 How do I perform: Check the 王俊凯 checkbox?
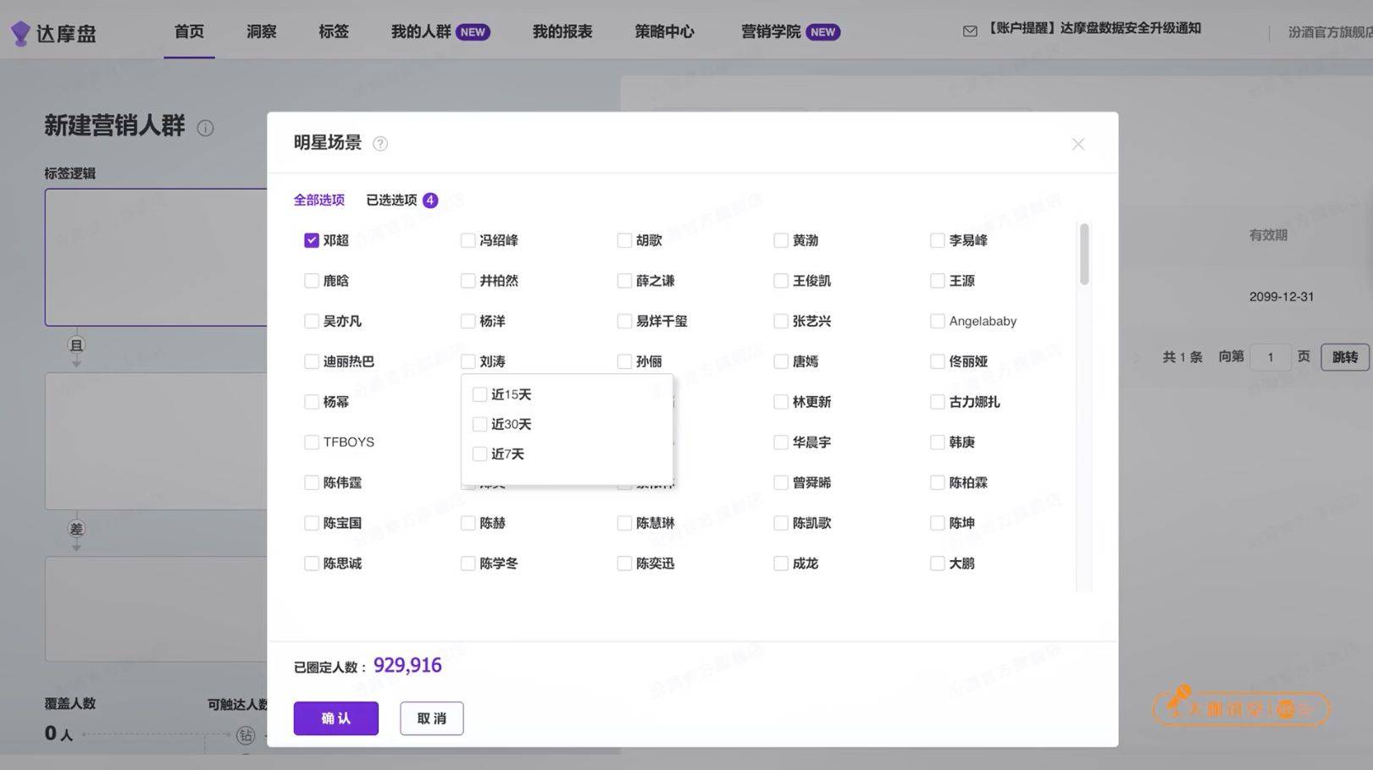click(781, 281)
